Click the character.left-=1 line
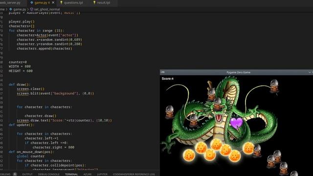 pos(42,138)
